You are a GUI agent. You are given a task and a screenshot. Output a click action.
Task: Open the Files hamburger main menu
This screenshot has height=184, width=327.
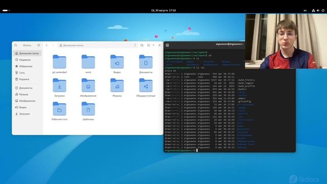(39, 45)
